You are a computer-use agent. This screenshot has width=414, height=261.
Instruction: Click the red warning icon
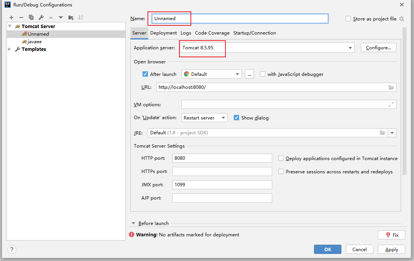[x=132, y=235]
